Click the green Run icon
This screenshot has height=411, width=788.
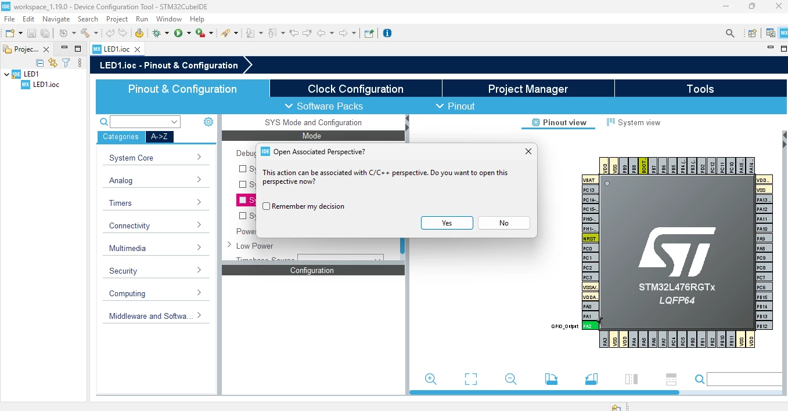(178, 33)
